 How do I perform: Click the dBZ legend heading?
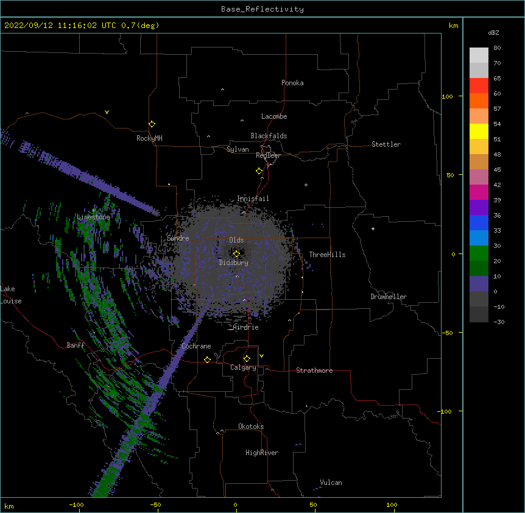tap(493, 32)
